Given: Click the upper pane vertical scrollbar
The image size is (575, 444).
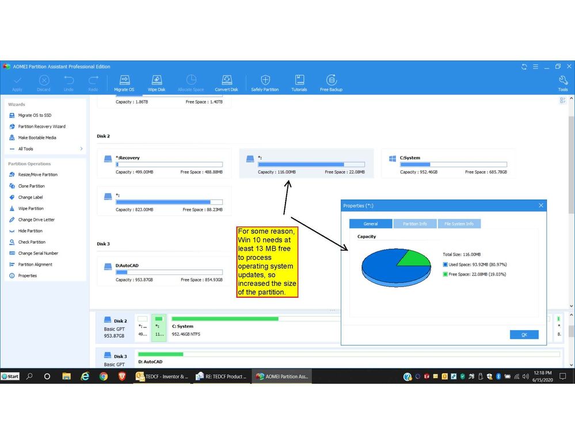Looking at the screenshot, I should coord(572,164).
